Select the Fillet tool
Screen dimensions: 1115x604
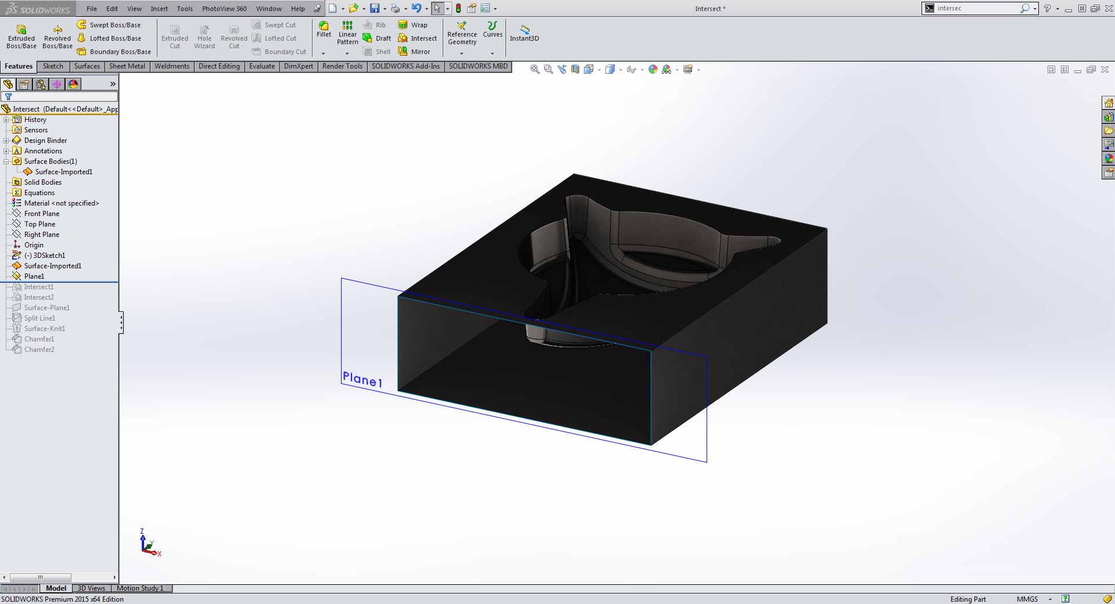324,29
